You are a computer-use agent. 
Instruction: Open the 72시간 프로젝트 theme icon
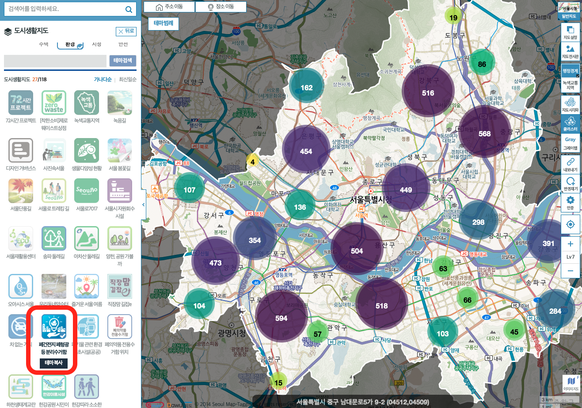coord(21,103)
